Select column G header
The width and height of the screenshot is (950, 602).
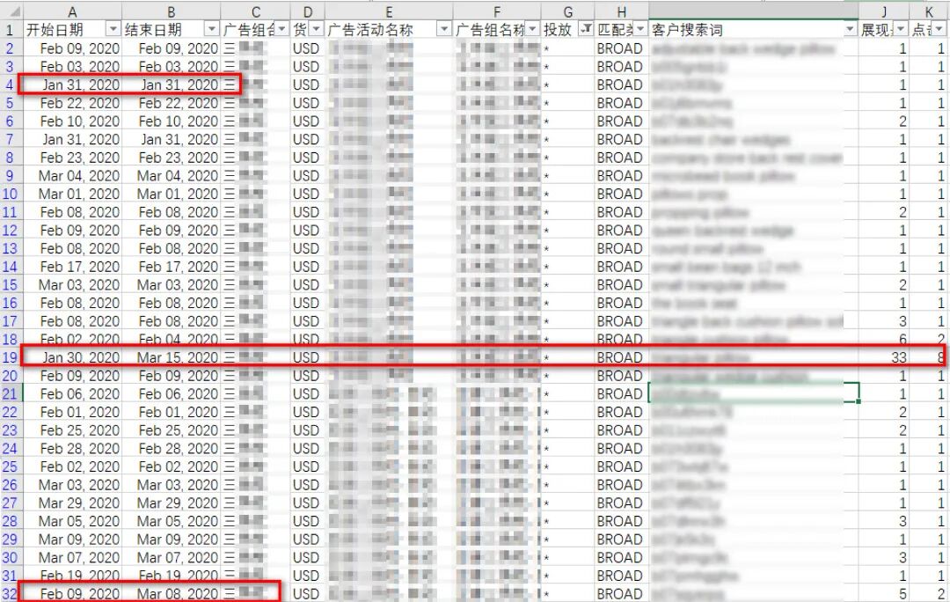click(567, 11)
